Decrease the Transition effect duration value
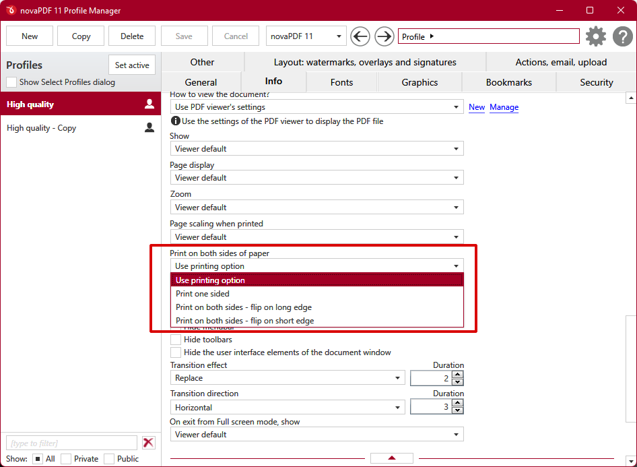 (x=458, y=381)
